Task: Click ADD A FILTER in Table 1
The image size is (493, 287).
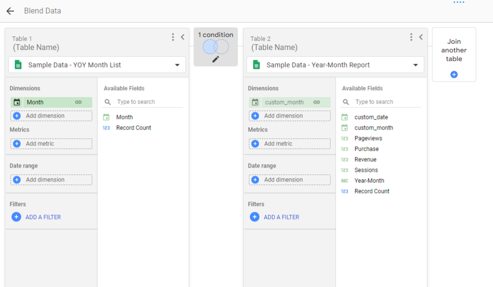Action: click(x=43, y=217)
